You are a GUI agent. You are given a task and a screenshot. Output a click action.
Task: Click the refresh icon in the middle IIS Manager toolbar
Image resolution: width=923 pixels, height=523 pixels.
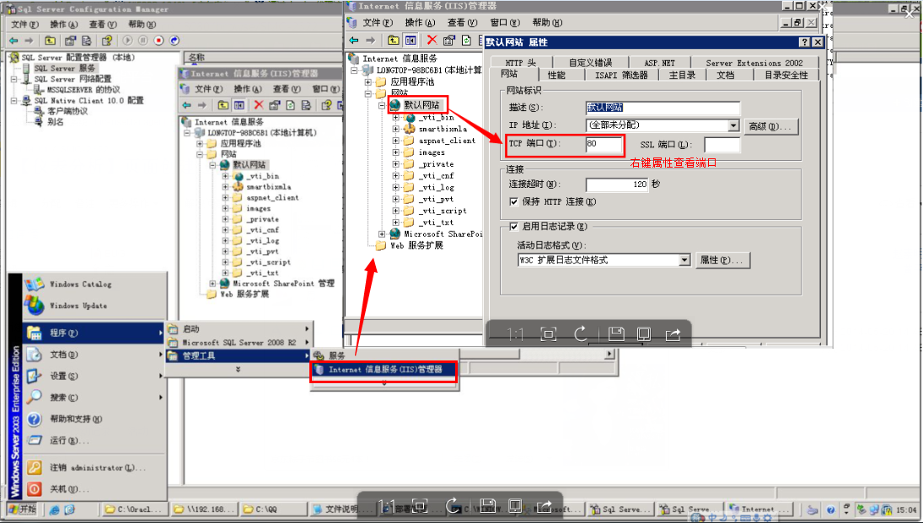291,105
